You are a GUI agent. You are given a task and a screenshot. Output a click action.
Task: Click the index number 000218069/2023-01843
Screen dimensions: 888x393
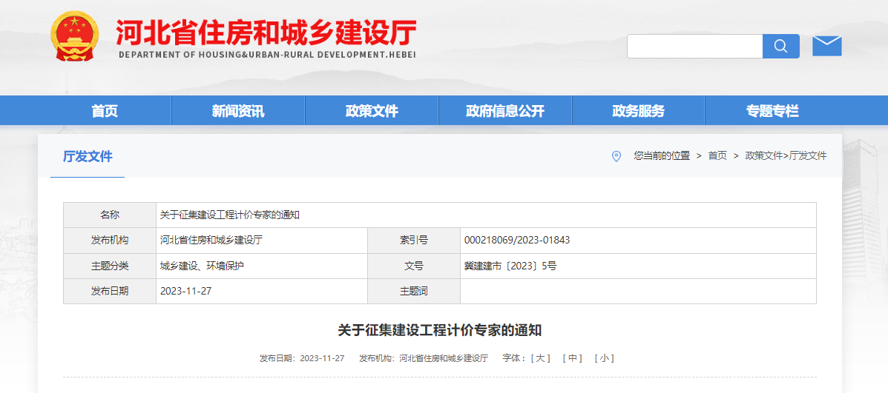pos(517,241)
